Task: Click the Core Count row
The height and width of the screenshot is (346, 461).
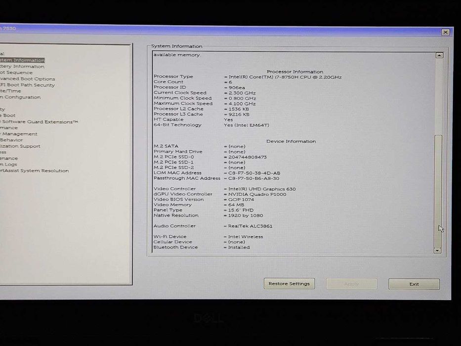Action: (x=193, y=82)
